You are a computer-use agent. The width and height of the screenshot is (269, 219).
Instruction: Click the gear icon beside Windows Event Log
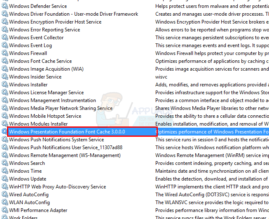pos(5,45)
